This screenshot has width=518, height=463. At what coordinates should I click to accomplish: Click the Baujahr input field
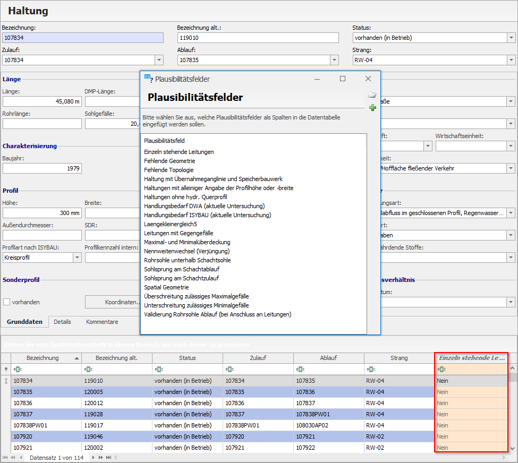(x=42, y=168)
